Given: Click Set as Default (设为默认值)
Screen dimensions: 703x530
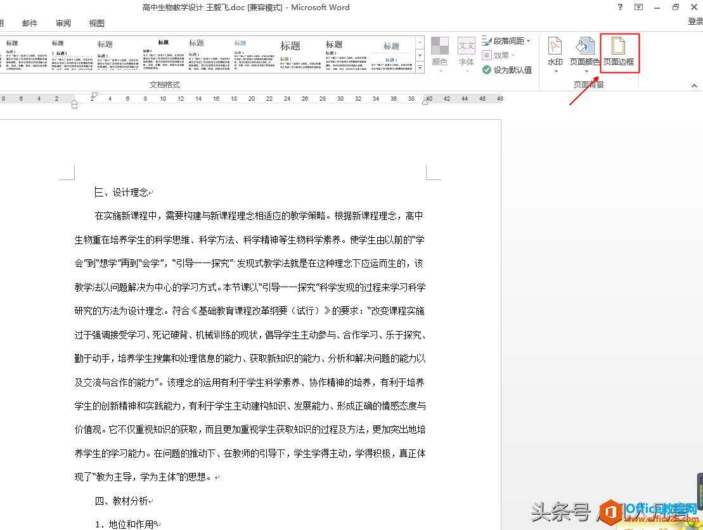Looking at the screenshot, I should coord(507,70).
